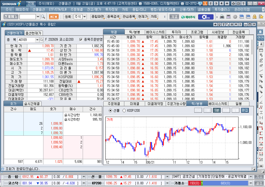
Task: Switch to screen number 2
Action: 211,3
